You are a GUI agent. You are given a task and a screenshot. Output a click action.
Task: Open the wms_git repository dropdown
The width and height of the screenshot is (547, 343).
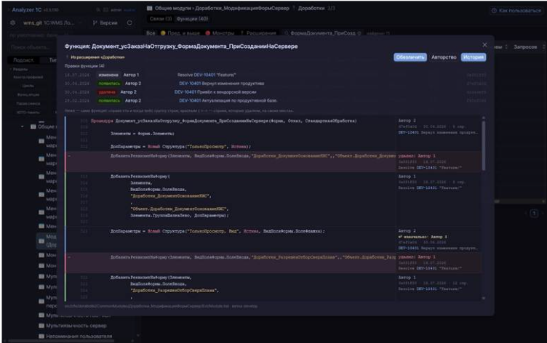point(52,23)
